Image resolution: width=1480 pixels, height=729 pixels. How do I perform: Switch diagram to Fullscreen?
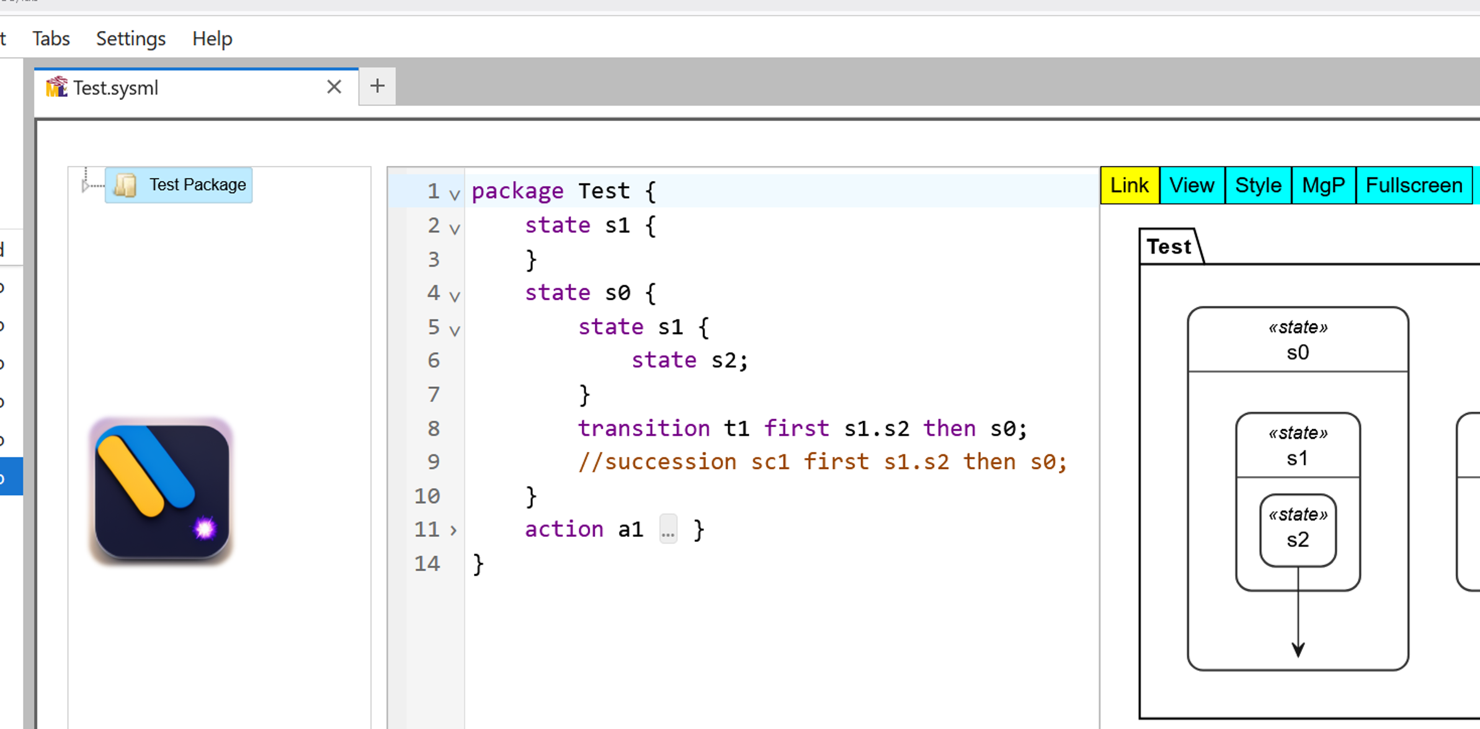(x=1414, y=185)
